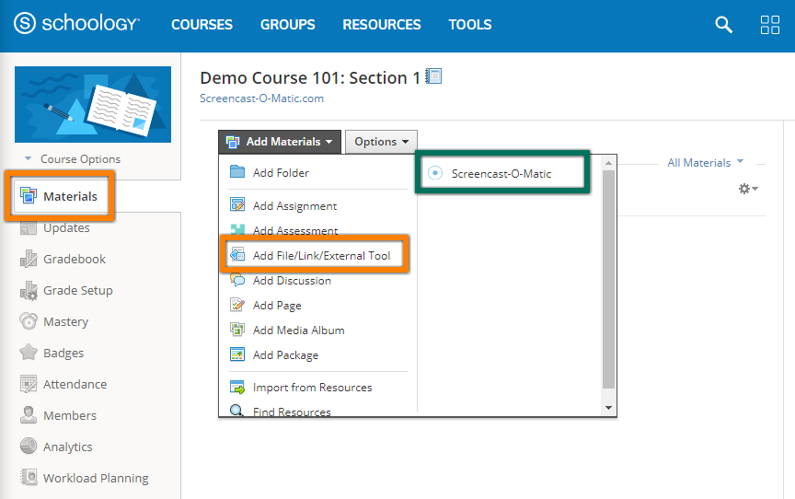Click the Schoology logo

[x=76, y=23]
